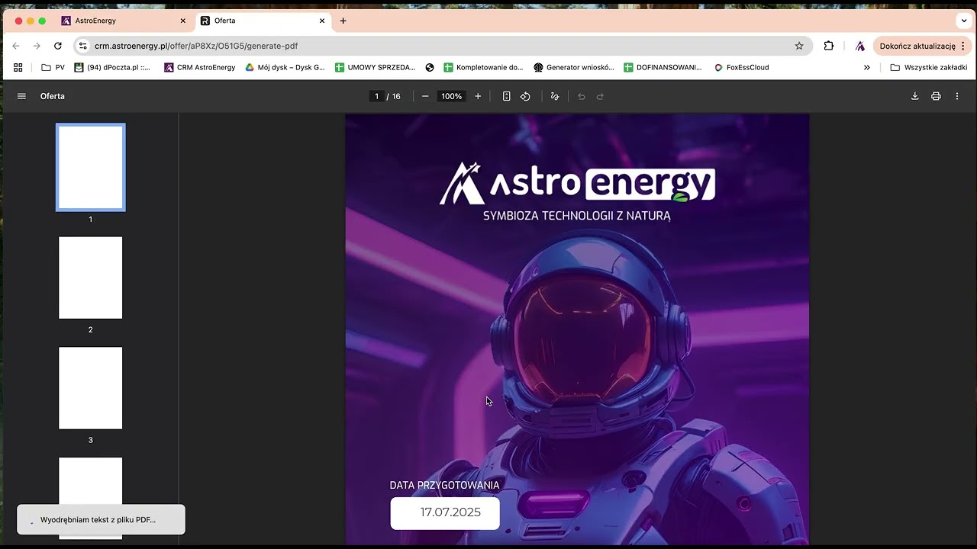Redo the PDF annotation
The width and height of the screenshot is (977, 549).
click(x=600, y=96)
